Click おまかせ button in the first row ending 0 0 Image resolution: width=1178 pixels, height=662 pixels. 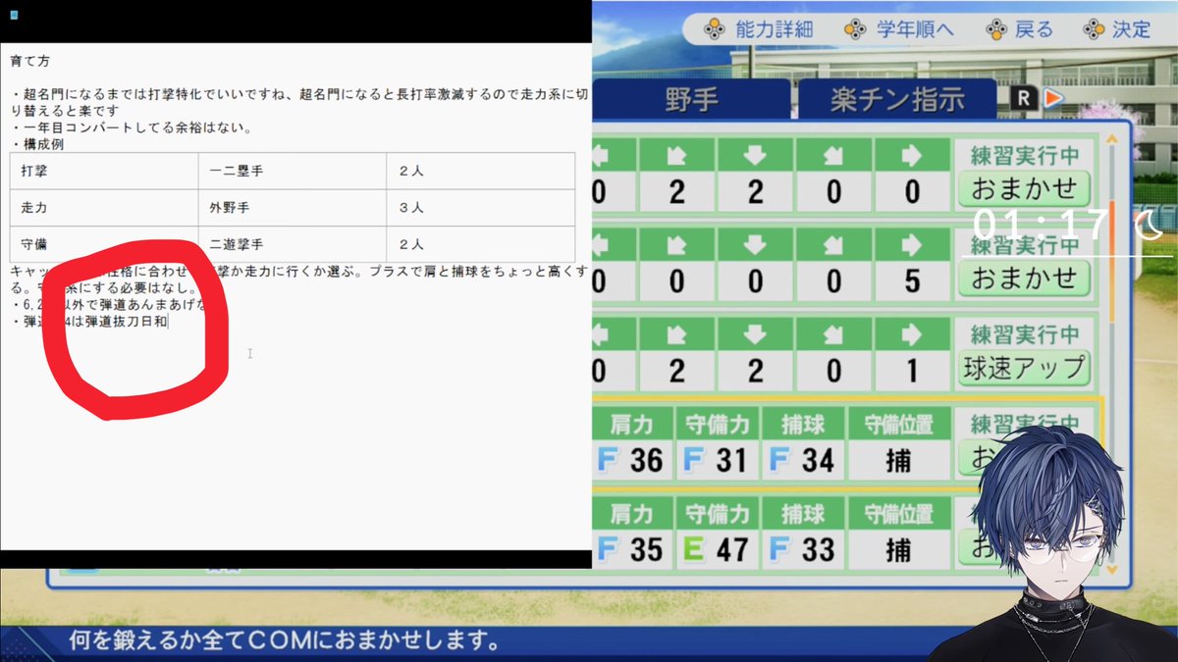[x=1025, y=189]
